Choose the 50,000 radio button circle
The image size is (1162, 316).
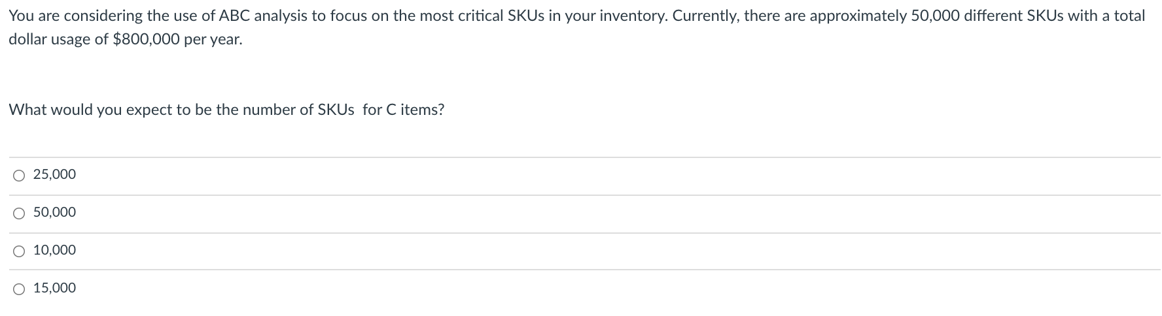pos(20,213)
